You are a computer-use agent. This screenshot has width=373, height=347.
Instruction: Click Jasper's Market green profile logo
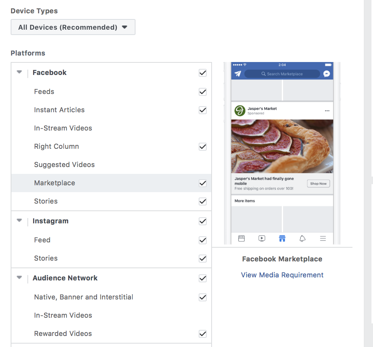click(240, 111)
